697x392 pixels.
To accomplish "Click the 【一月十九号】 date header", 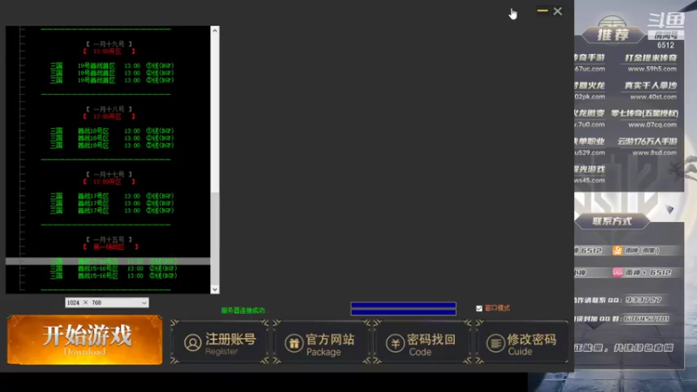I will pos(109,44).
